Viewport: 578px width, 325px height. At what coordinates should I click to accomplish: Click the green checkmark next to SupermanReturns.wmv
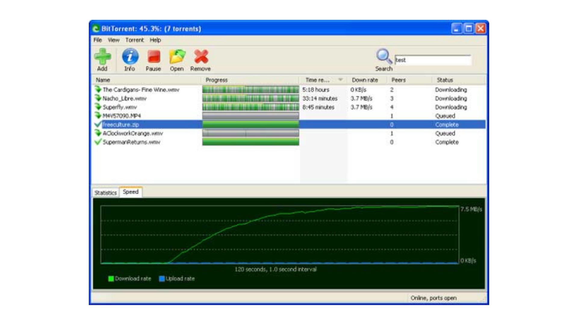pos(97,142)
